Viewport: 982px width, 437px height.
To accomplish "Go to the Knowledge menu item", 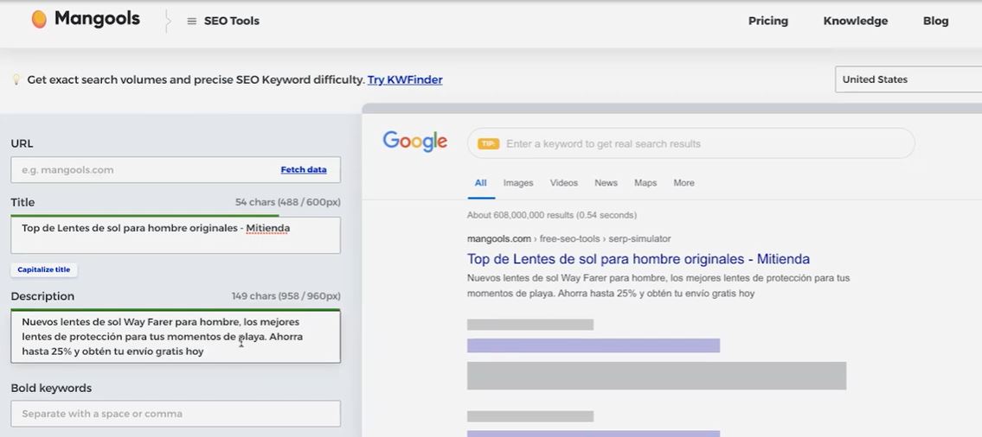I will pos(855,21).
